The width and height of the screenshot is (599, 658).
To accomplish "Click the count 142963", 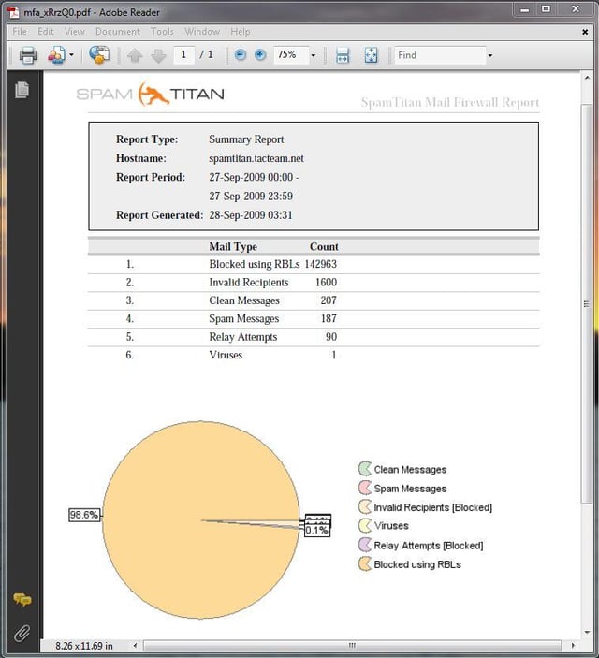I will [x=321, y=264].
